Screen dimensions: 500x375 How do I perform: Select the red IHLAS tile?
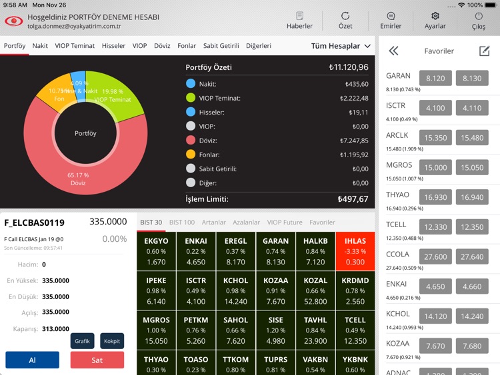coord(355,251)
